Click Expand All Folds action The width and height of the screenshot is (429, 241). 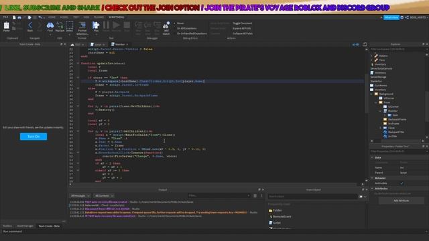242,28
